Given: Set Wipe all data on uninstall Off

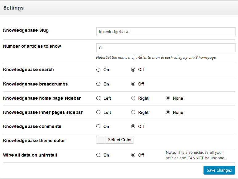Looking at the screenshot, I should click(133, 155).
